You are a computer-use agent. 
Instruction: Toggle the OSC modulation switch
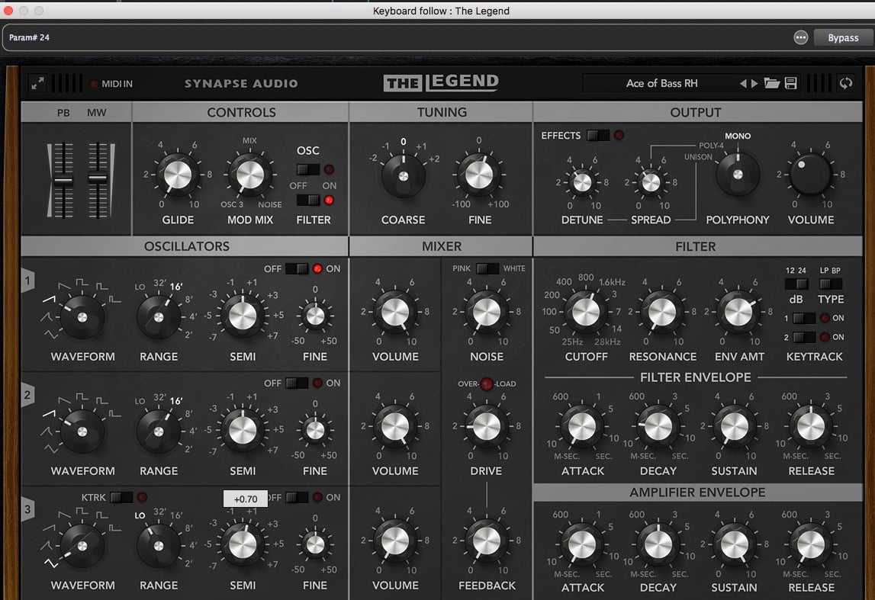307,169
